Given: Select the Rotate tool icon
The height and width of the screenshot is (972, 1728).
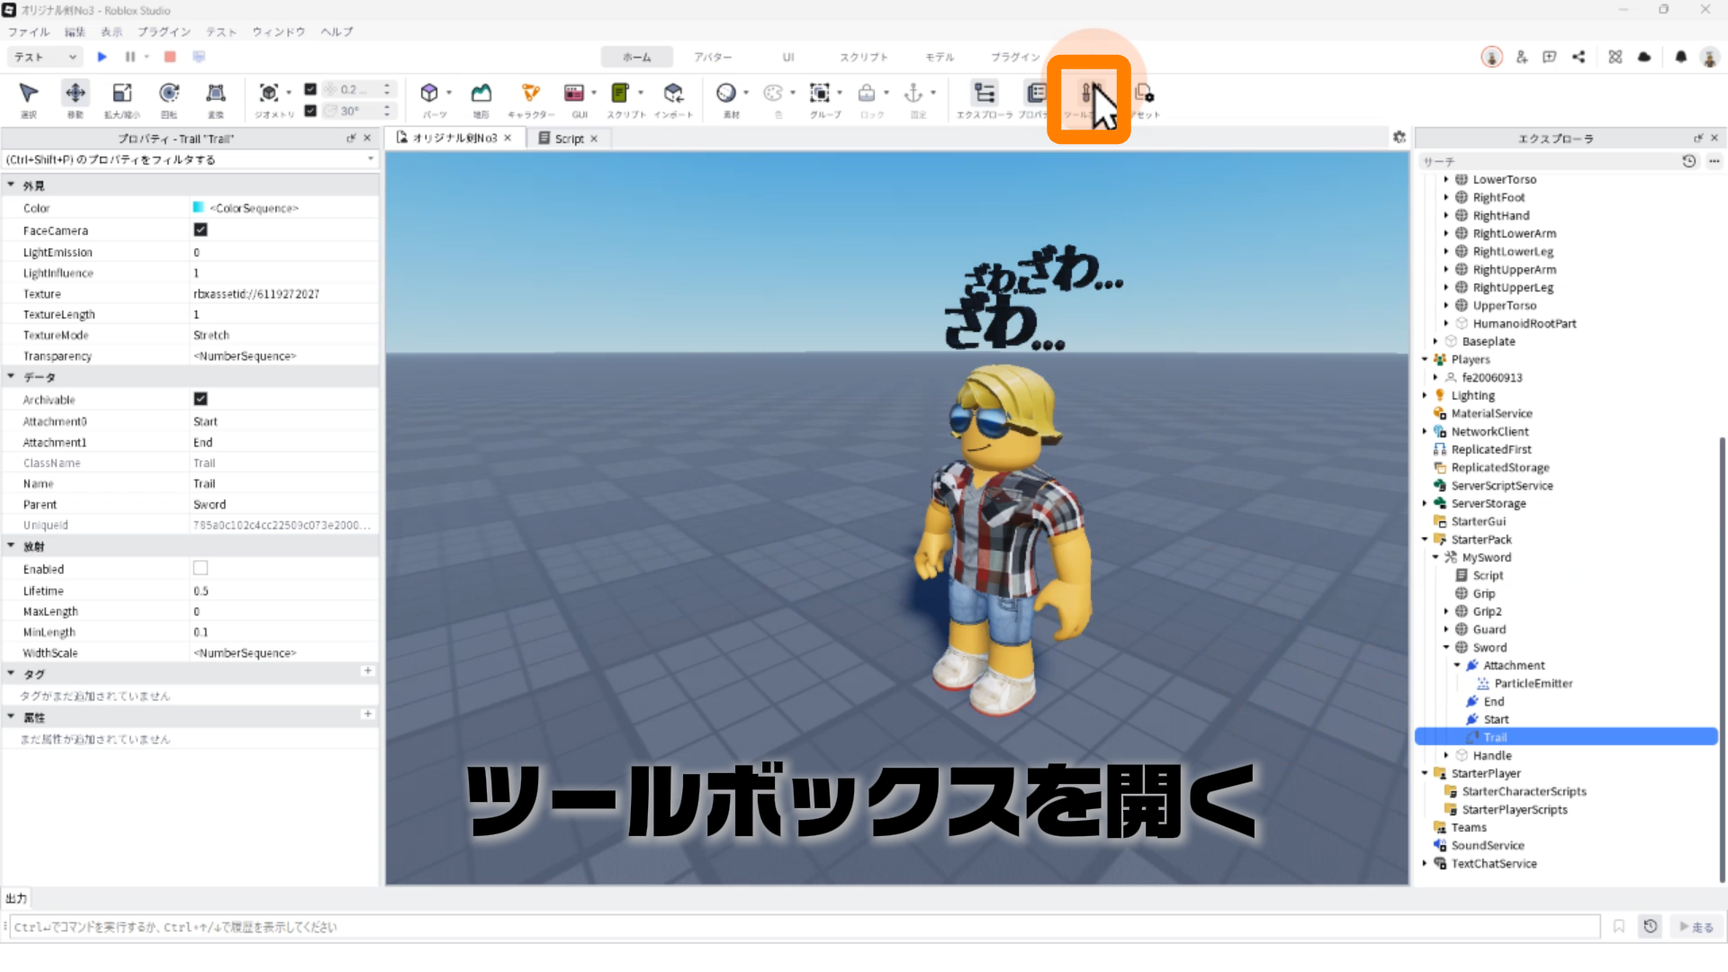Looking at the screenshot, I should (168, 94).
